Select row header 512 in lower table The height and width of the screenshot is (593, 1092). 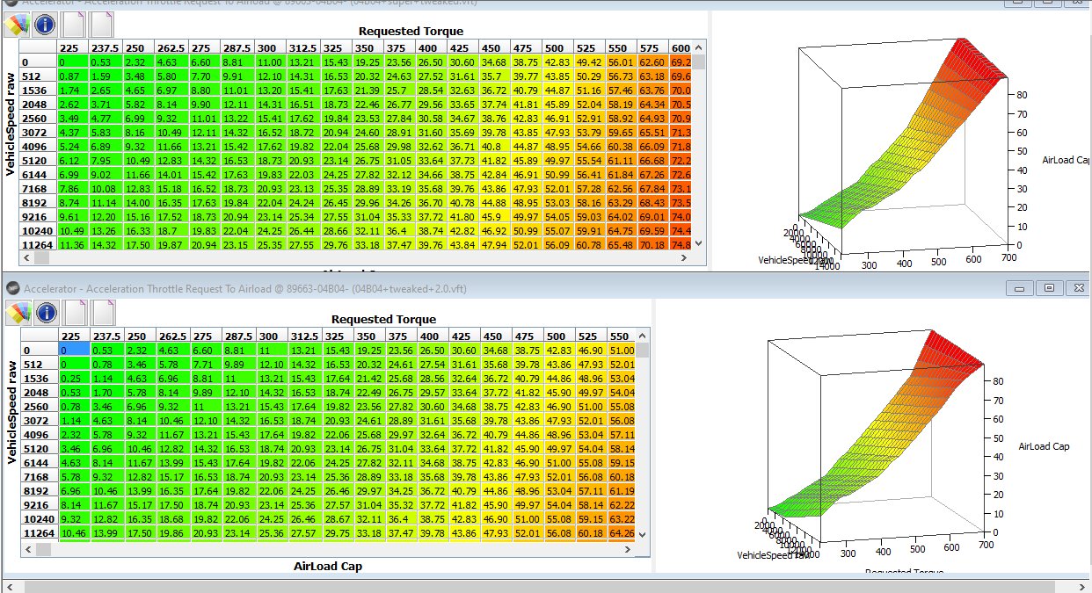[x=40, y=364]
